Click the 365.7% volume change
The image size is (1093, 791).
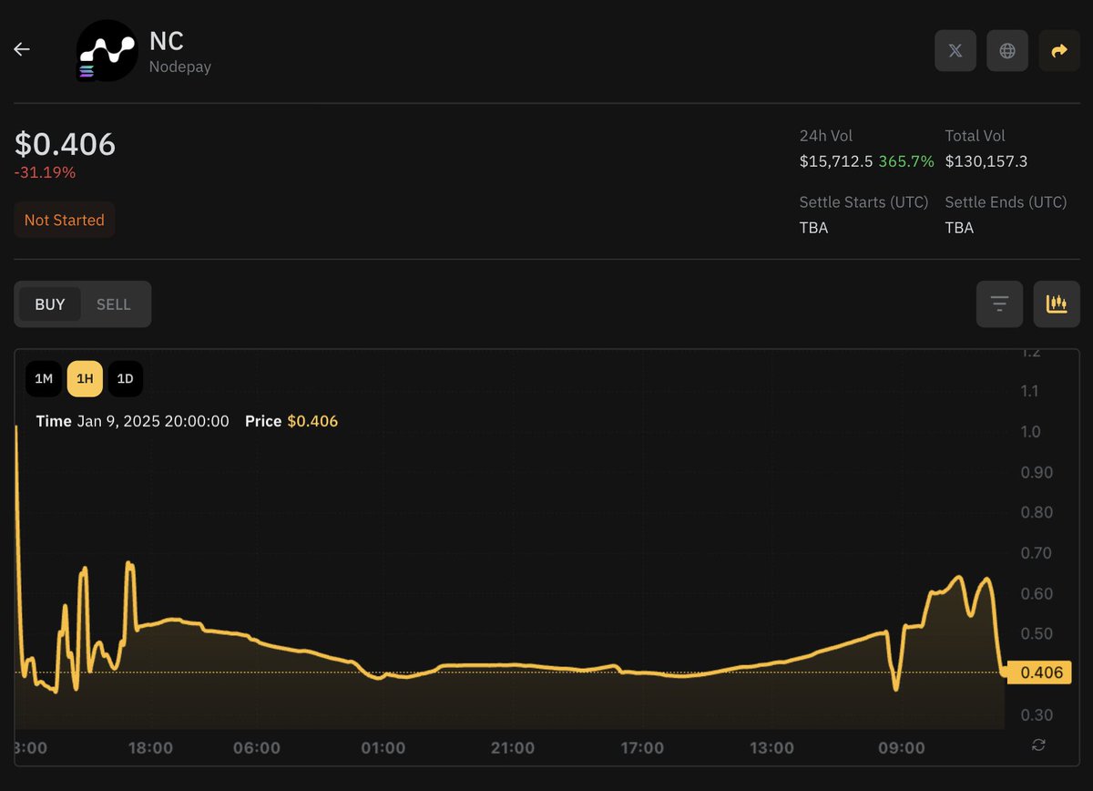click(x=906, y=161)
